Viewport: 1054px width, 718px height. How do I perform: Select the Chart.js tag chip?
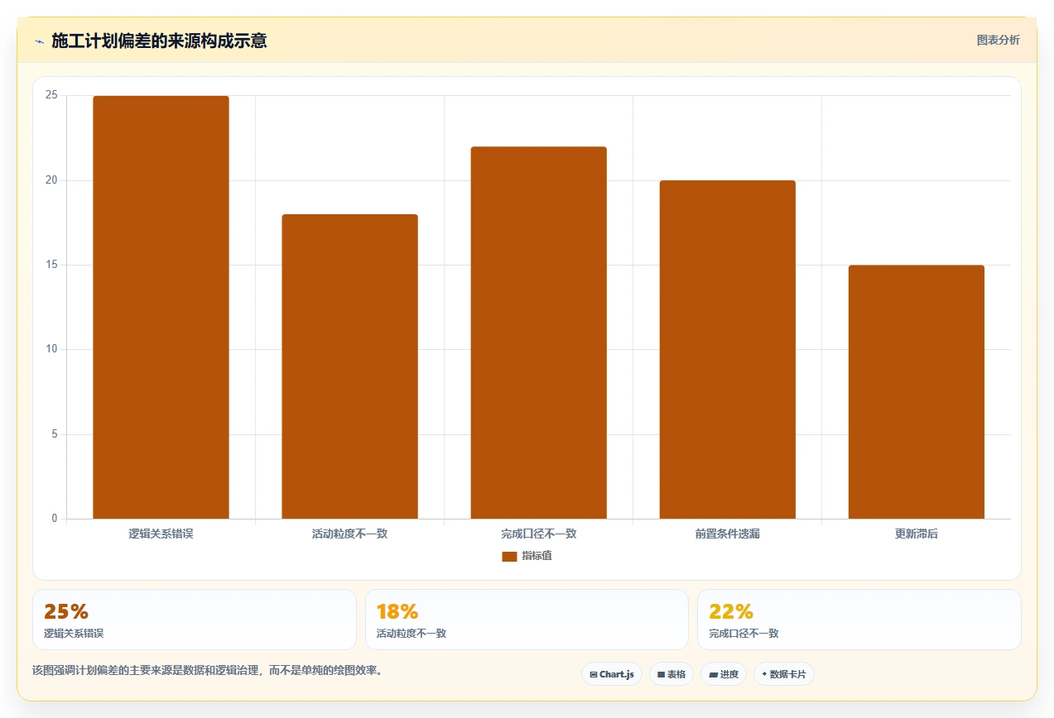[612, 674]
